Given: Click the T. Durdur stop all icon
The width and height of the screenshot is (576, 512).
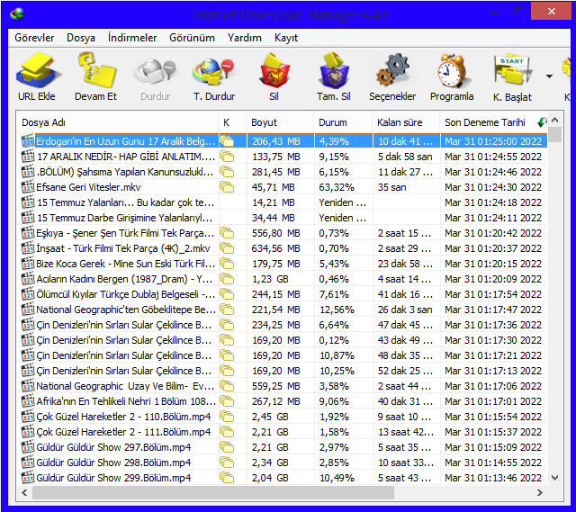Looking at the screenshot, I should 214,72.
